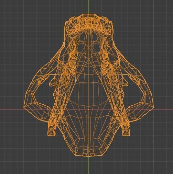Click the object origin dot
This screenshot has height=174, width=173.
[88, 109]
